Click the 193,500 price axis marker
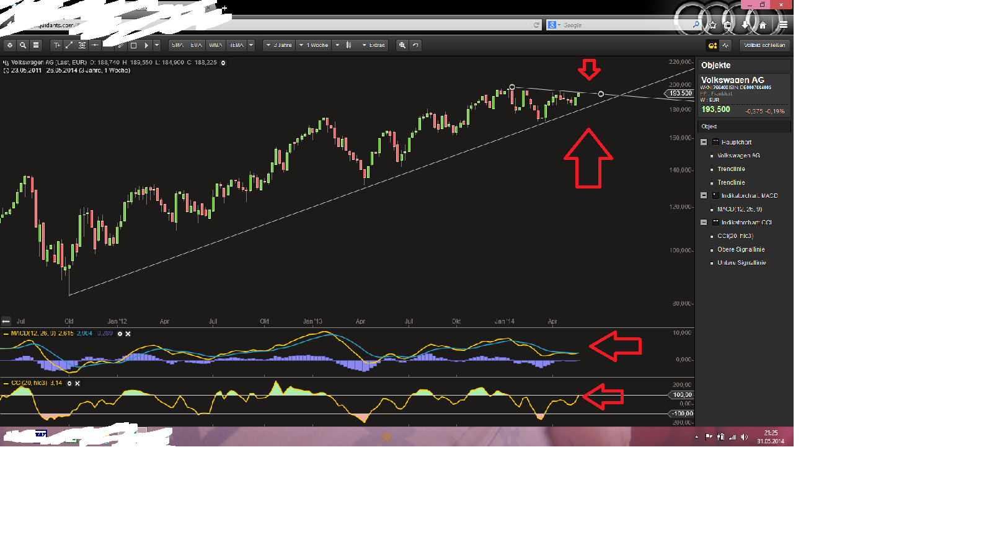992x558 pixels. [x=679, y=94]
